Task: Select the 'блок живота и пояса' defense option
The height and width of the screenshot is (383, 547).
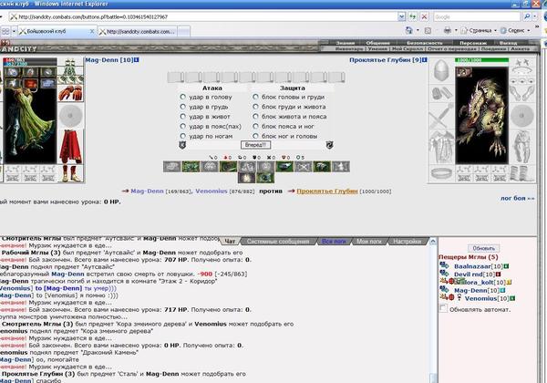Action: [255, 116]
